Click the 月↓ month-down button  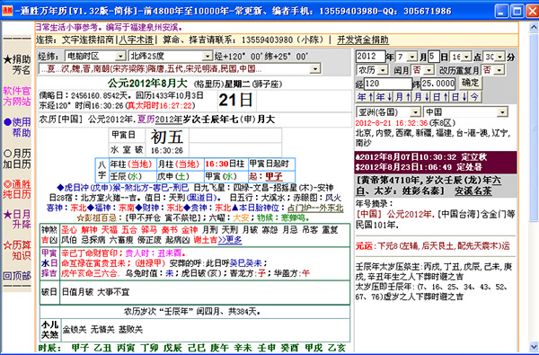(x=422, y=97)
